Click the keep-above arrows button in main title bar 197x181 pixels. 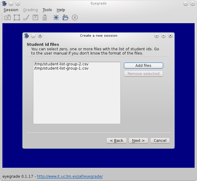click(18, 4)
